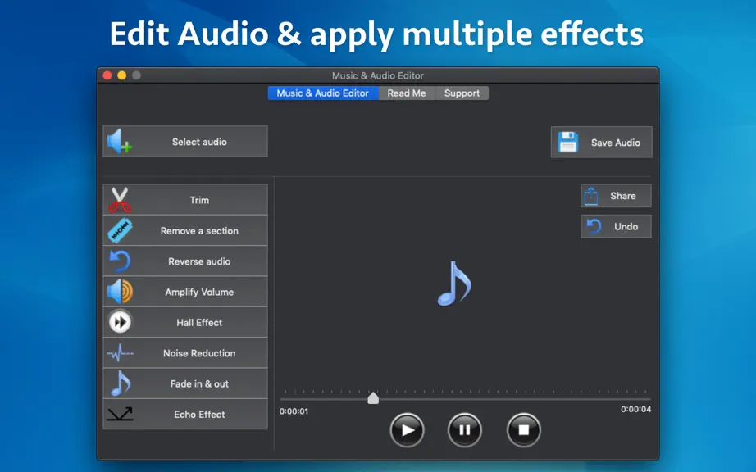Choose the Remove a section label
This screenshot has height=472, width=756.
[199, 231]
